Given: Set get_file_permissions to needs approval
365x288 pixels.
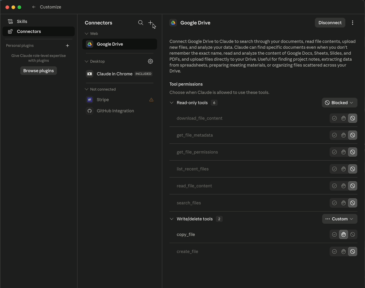Looking at the screenshot, I should click(x=344, y=152).
